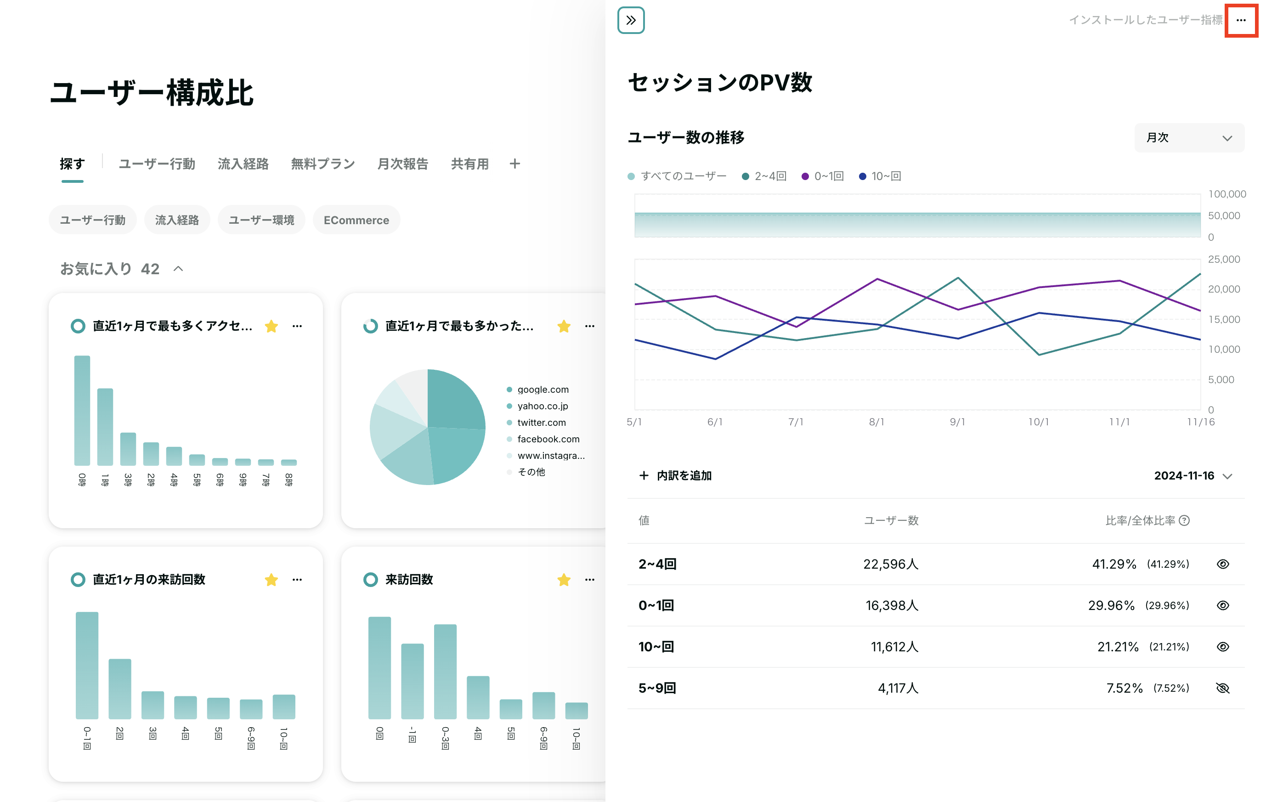Click 内訳を追加 to add a breakdown
This screenshot has height=802, width=1266.
tap(675, 475)
